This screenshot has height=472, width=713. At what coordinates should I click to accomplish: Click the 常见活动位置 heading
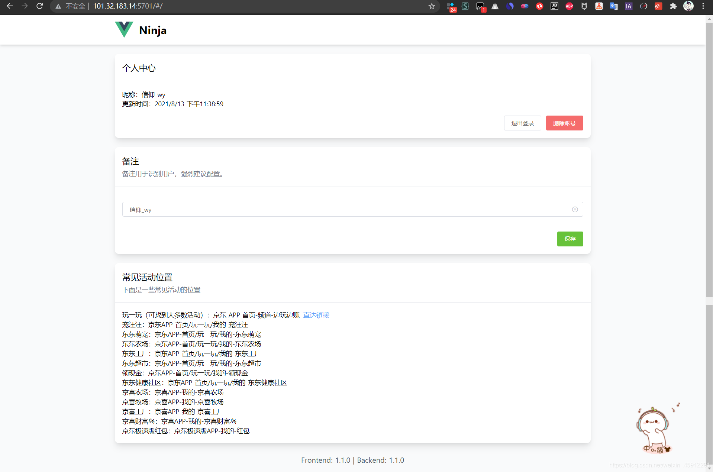[147, 278]
